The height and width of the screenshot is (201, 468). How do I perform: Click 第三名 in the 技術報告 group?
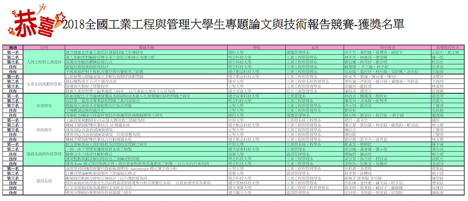[x=13, y=130]
